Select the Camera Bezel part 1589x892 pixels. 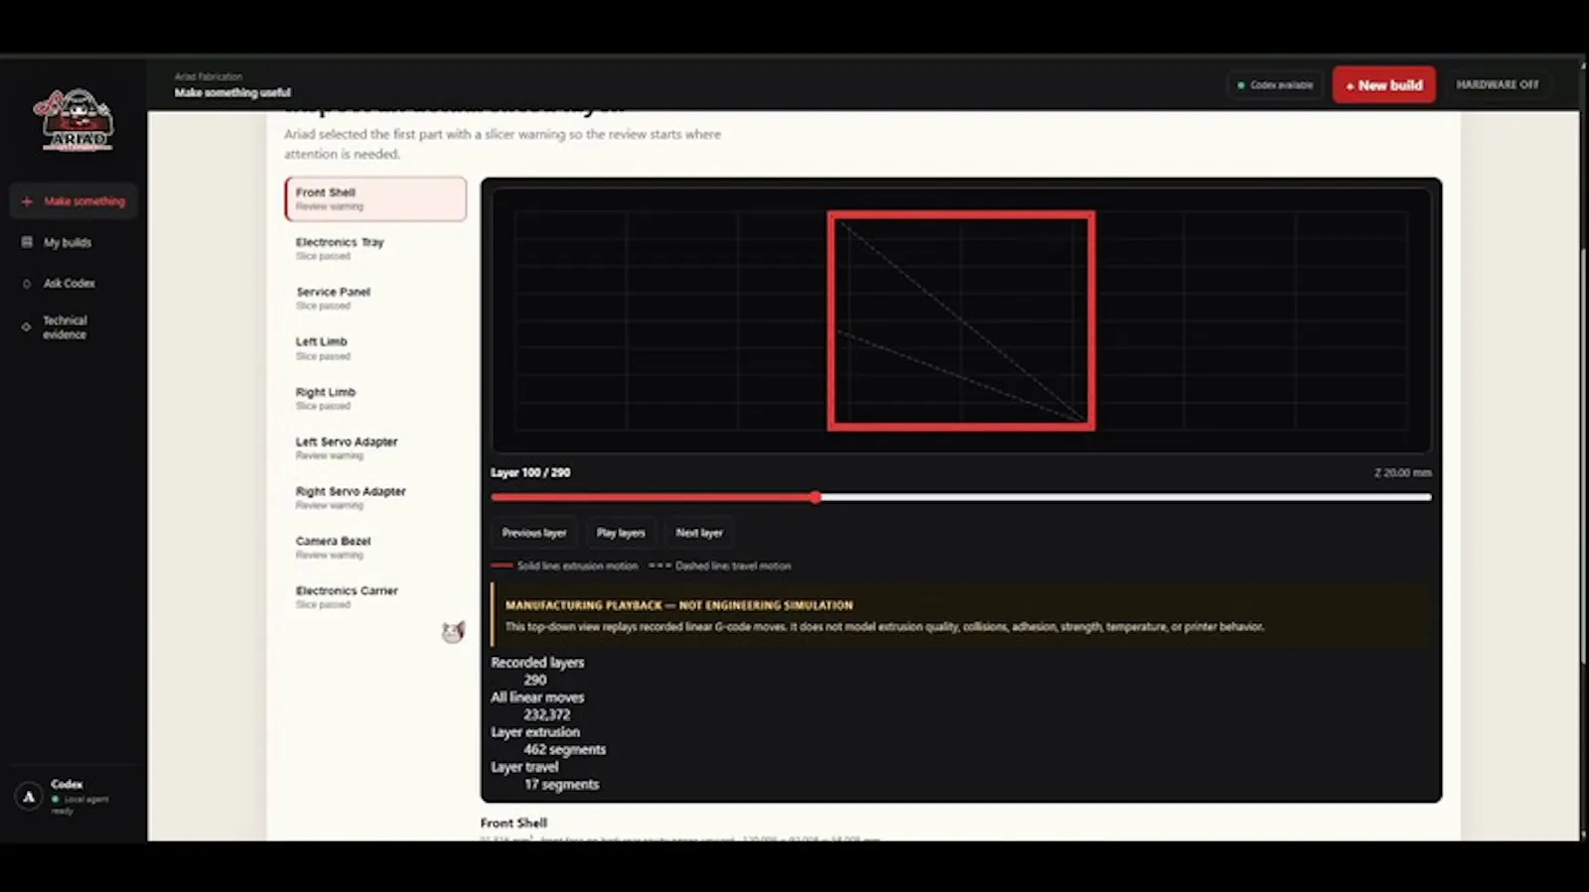pos(375,547)
